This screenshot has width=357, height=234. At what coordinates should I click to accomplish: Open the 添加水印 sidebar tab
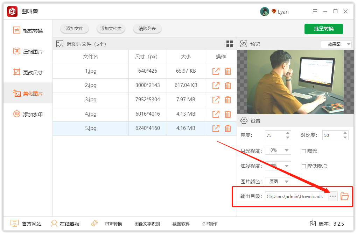click(x=28, y=115)
